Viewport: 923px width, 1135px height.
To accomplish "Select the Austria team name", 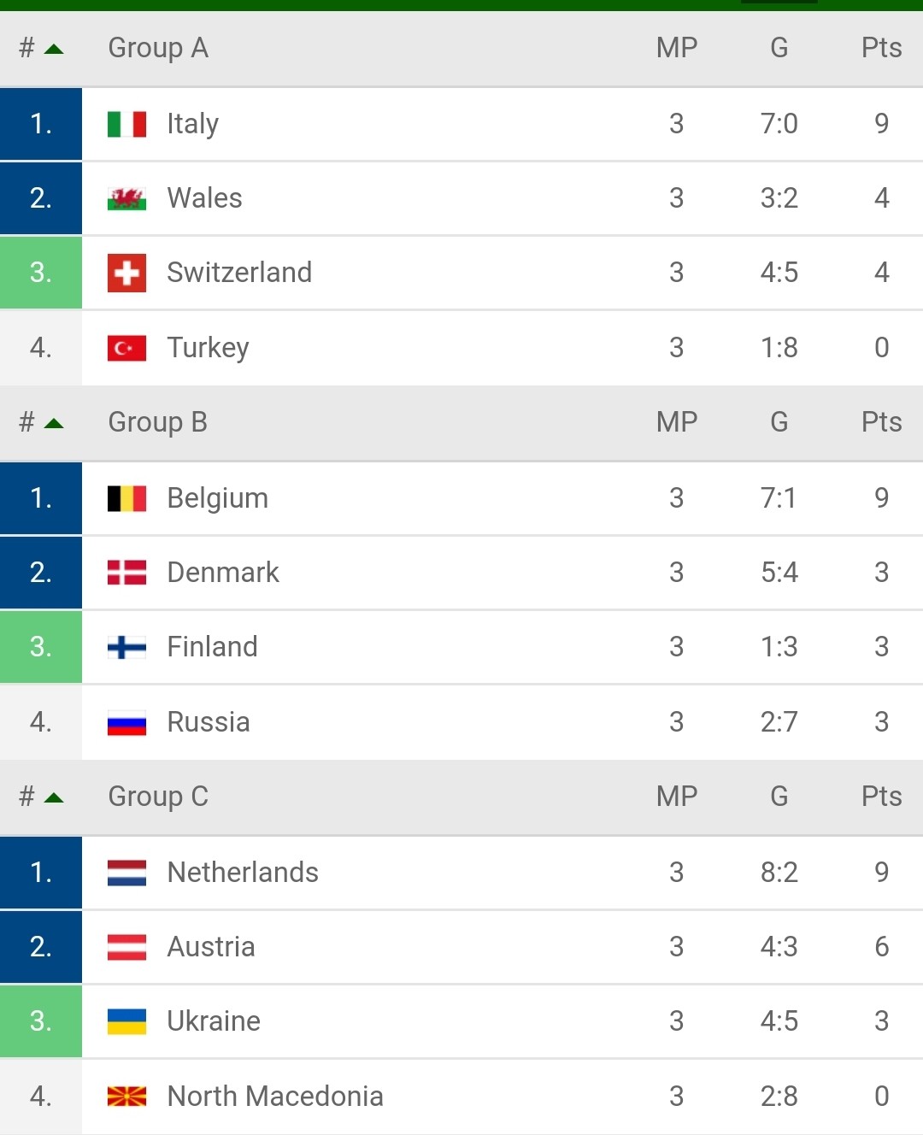I will pos(211,947).
